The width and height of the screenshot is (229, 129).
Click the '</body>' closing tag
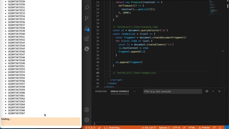(x=112, y=83)
